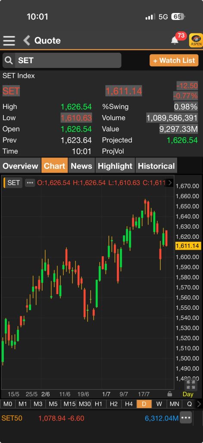
Task: Tap the Aspen logo icon
Action: coord(196,40)
